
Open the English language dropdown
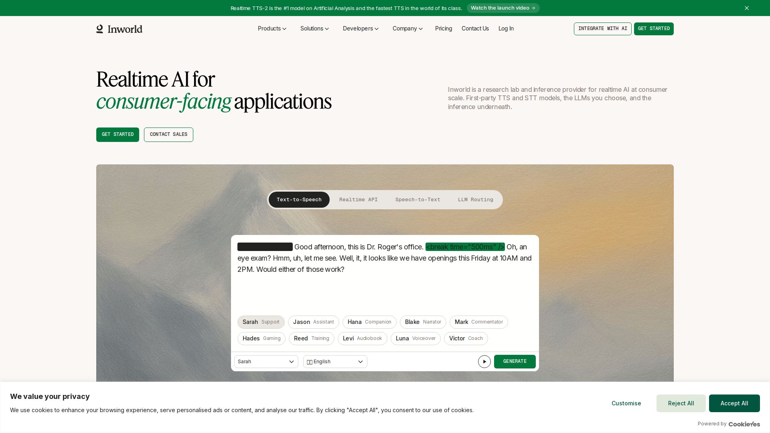click(x=335, y=362)
